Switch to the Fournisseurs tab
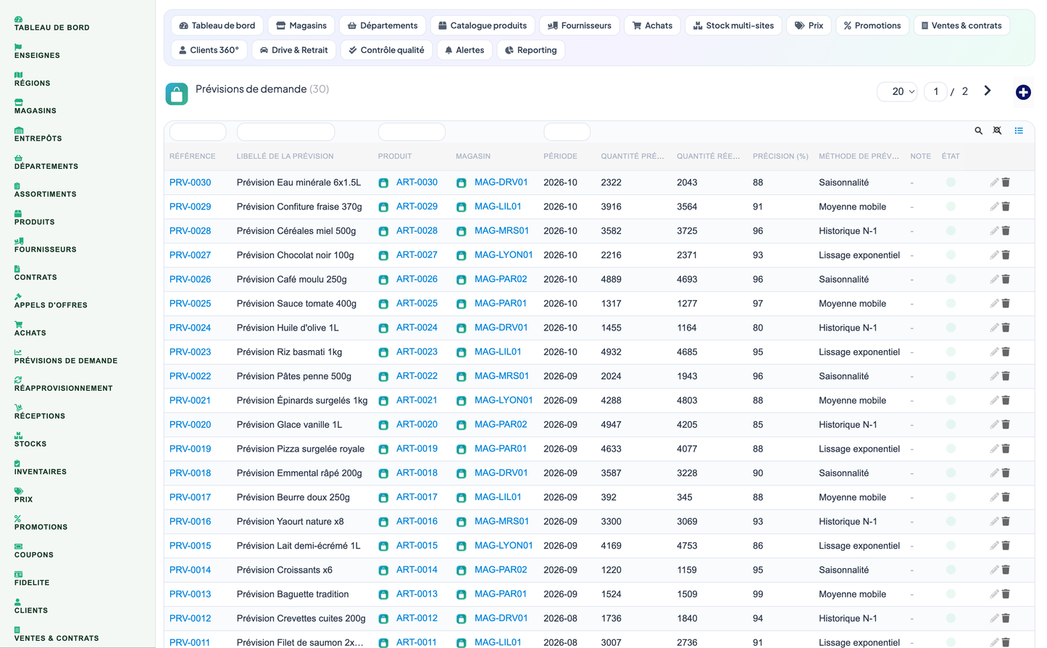Screen dimensions: 1047x648 pos(580,25)
